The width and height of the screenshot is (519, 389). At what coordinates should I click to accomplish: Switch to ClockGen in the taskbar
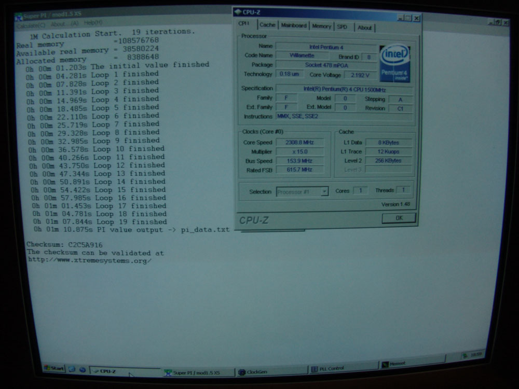(272, 371)
